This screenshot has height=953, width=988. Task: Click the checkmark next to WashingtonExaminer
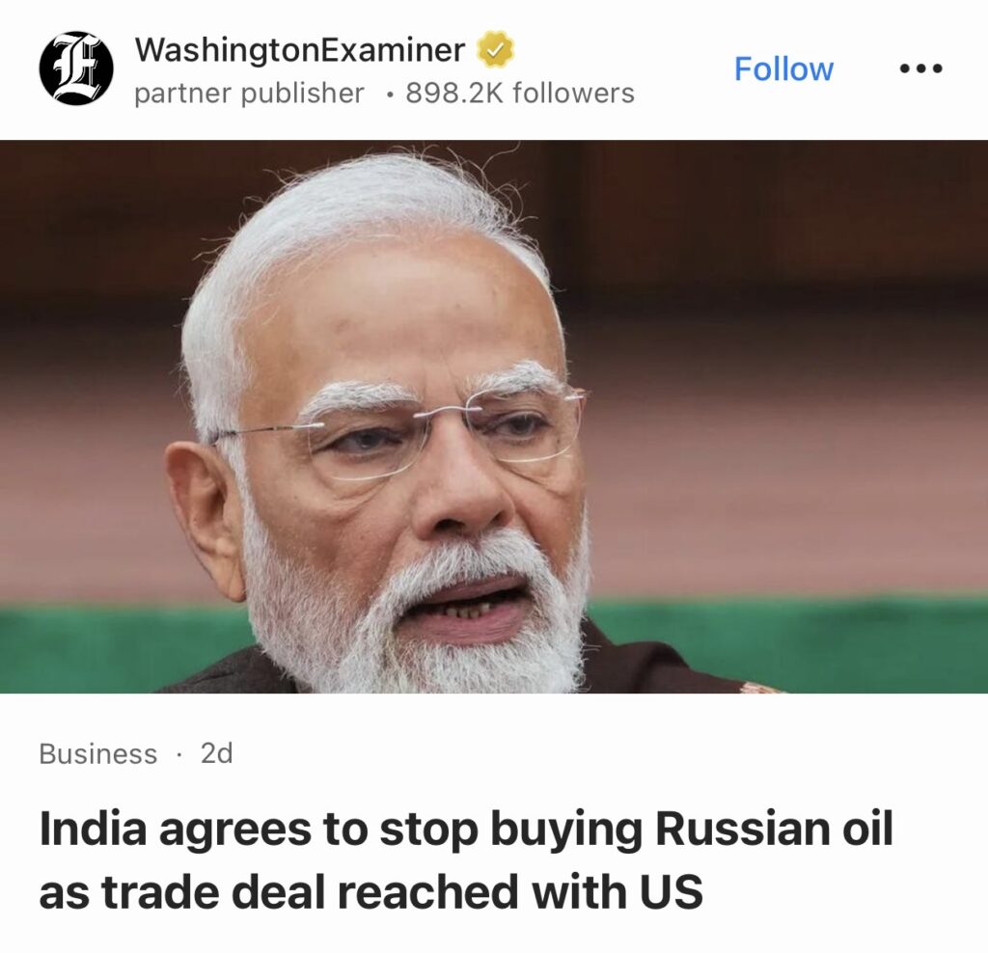[x=495, y=49]
